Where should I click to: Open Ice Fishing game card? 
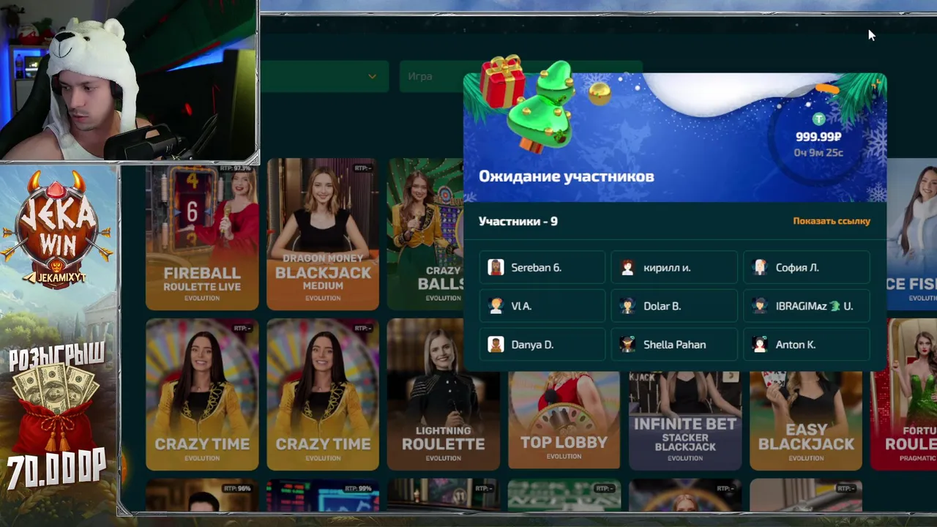pyautogui.click(x=912, y=234)
